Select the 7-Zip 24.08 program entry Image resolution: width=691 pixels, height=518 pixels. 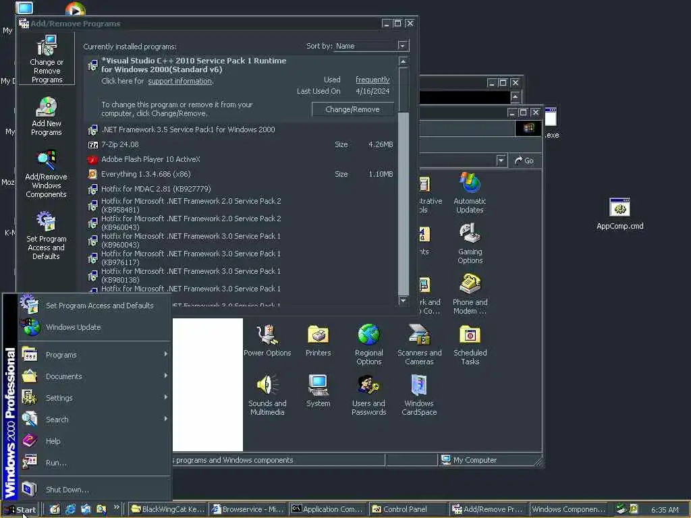240,144
